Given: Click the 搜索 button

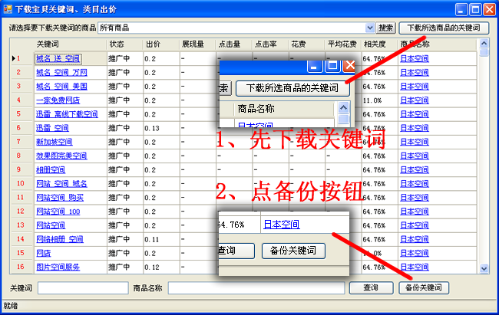Looking at the screenshot, I should coord(387,28).
